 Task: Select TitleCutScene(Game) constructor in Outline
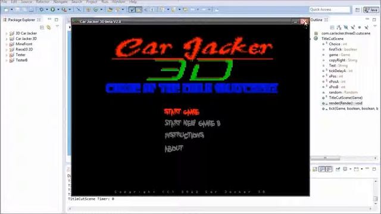click(345, 97)
